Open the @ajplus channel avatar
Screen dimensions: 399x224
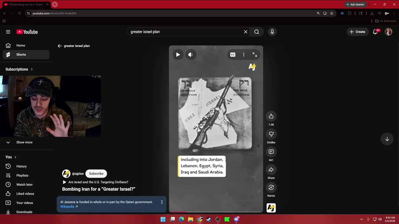click(x=66, y=174)
